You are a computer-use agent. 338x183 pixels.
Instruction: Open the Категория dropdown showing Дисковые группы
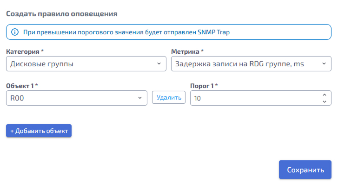pyautogui.click(x=86, y=64)
